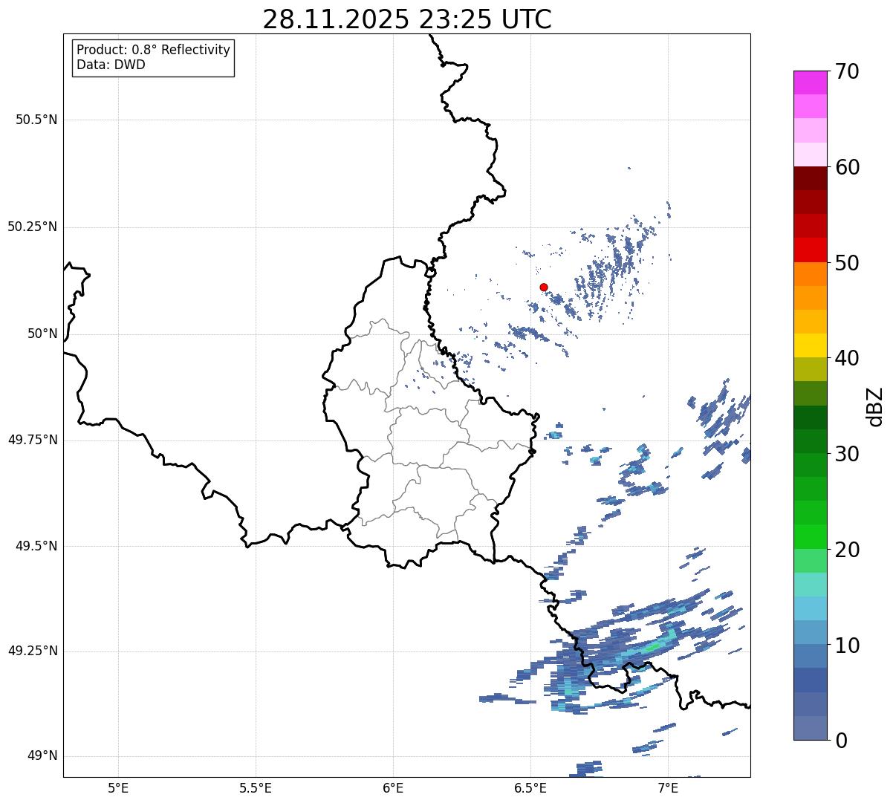Image resolution: width=893 pixels, height=803 pixels.
Task: Click the latitude label 49.5°N
Action: point(36,546)
